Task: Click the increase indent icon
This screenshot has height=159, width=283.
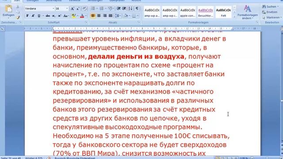Action: 124,8
